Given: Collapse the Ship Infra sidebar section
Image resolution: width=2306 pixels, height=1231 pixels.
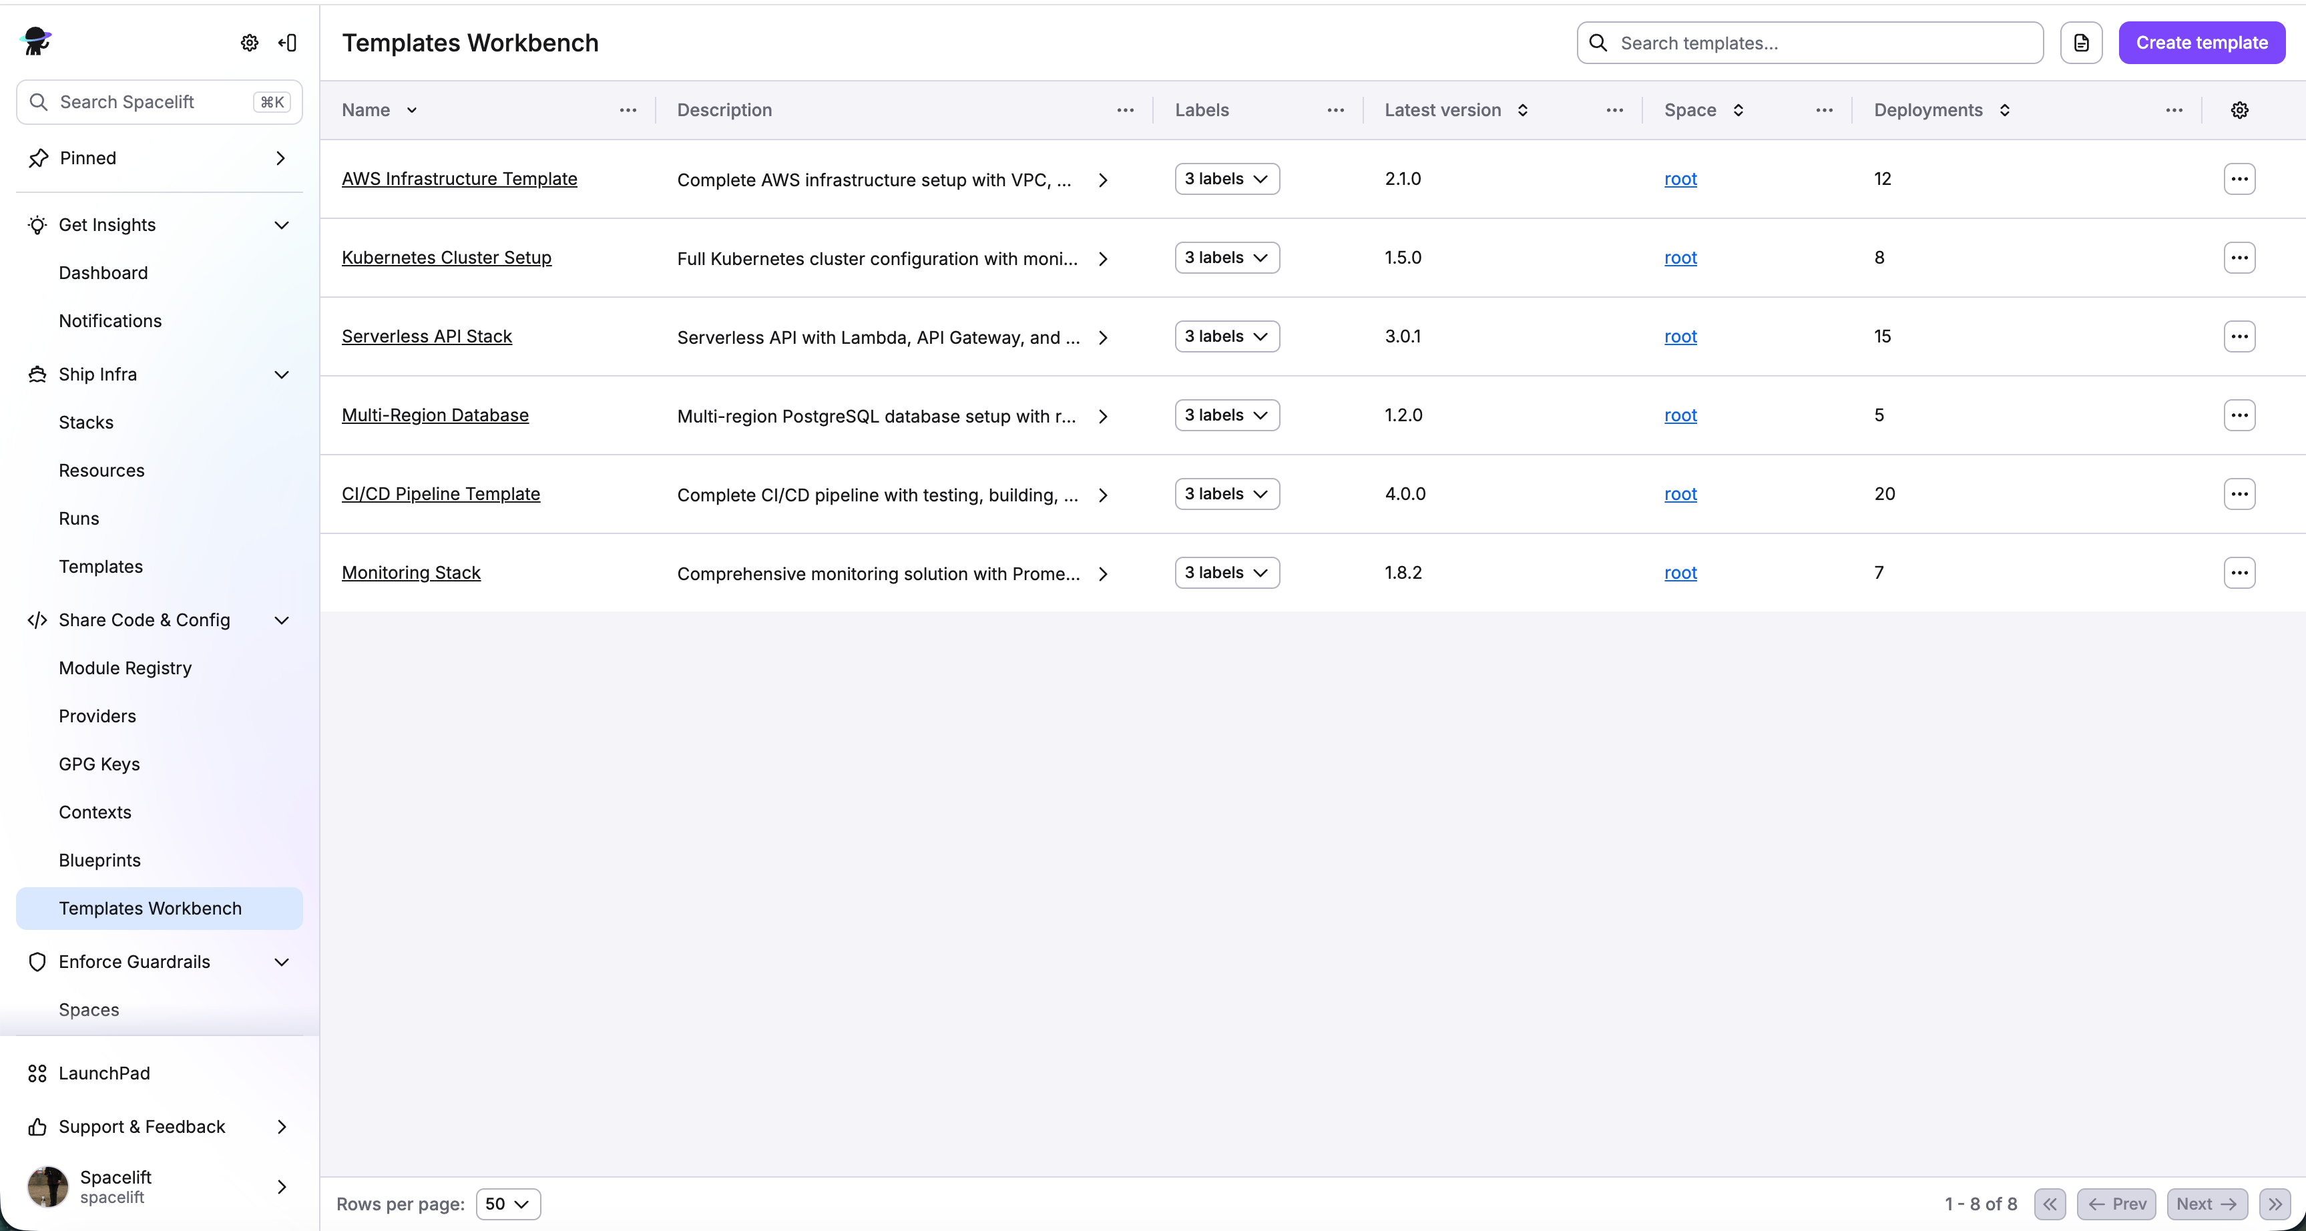Looking at the screenshot, I should [281, 375].
